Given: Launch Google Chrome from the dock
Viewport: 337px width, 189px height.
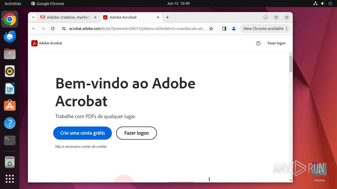Looking at the screenshot, I should (x=10, y=19).
